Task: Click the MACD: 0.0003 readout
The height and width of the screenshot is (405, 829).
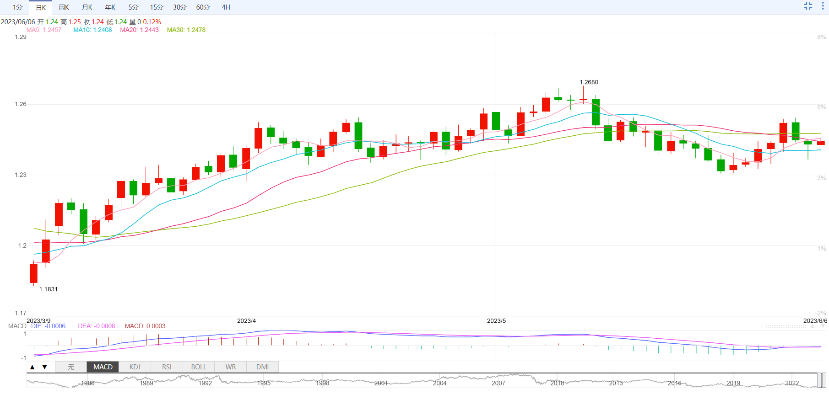Action: [x=145, y=326]
